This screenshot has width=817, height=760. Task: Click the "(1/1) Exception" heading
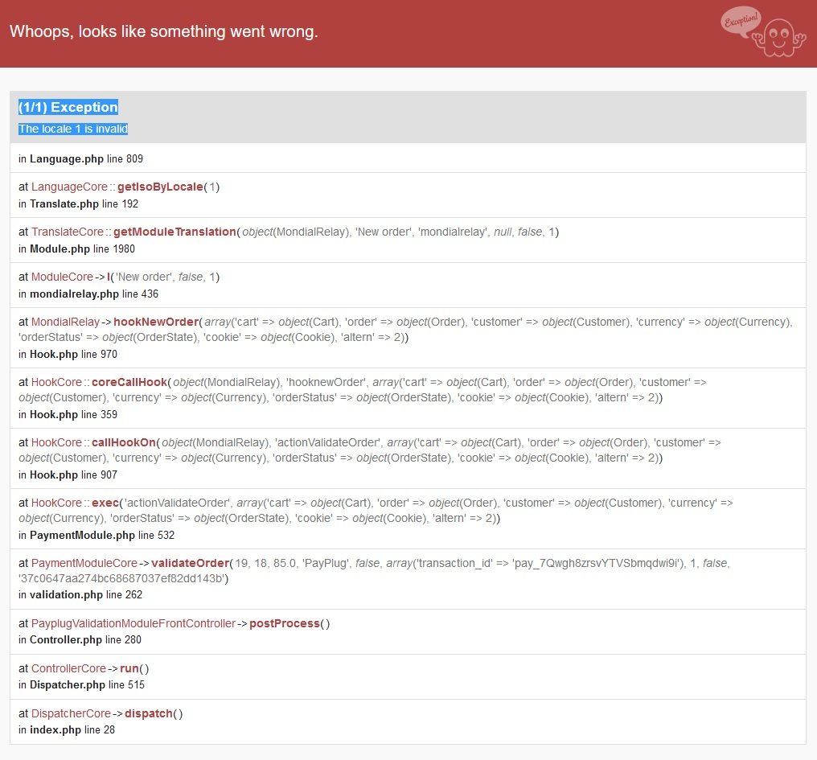pyautogui.click(x=68, y=107)
